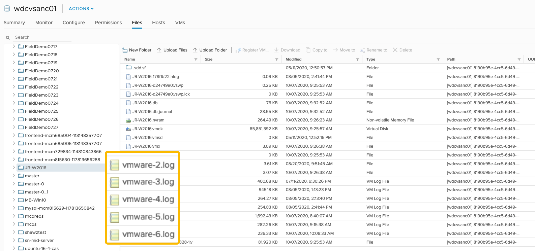
Task: Click the New Folder icon
Action: click(x=125, y=50)
